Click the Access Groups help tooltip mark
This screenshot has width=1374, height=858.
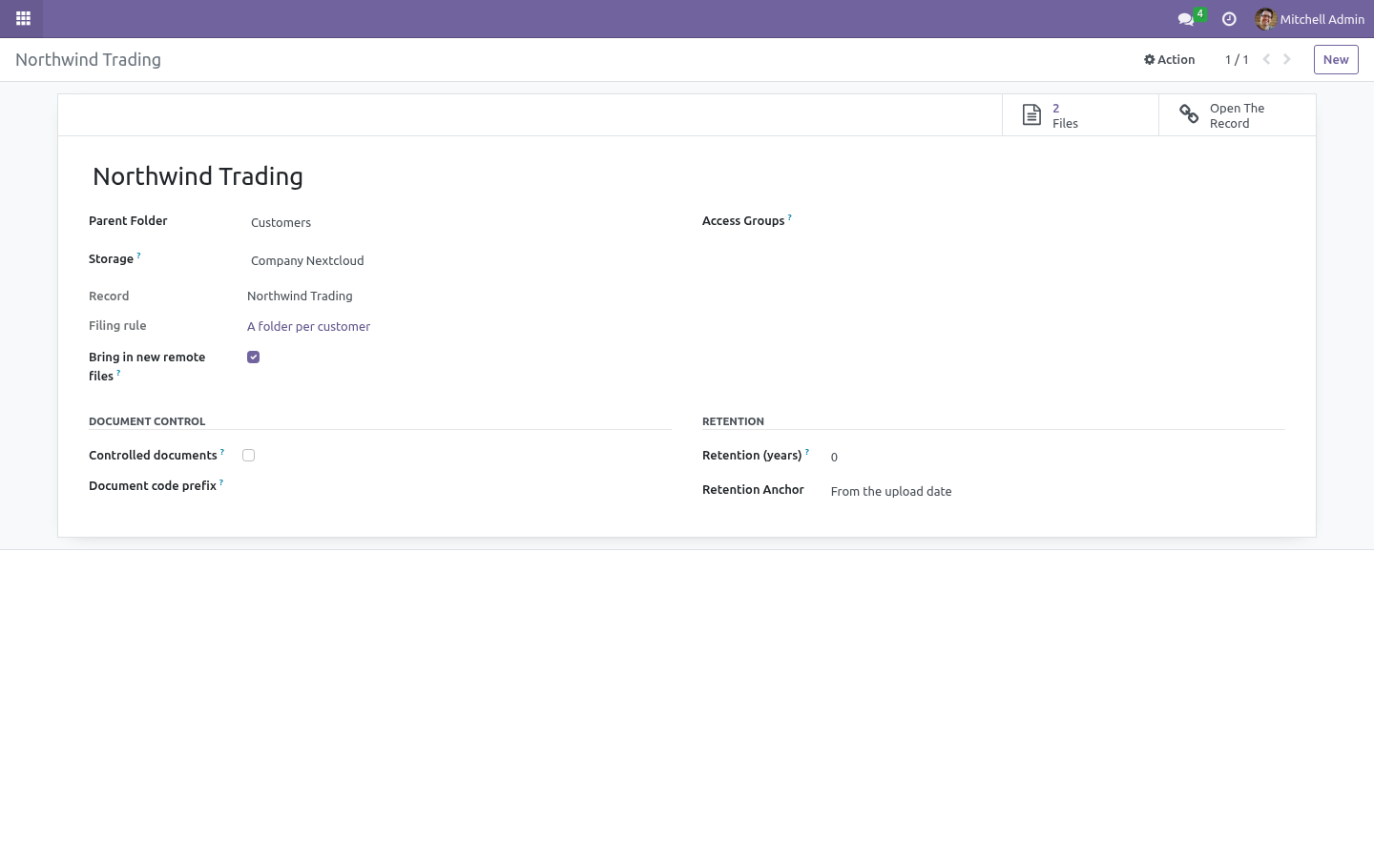(790, 217)
